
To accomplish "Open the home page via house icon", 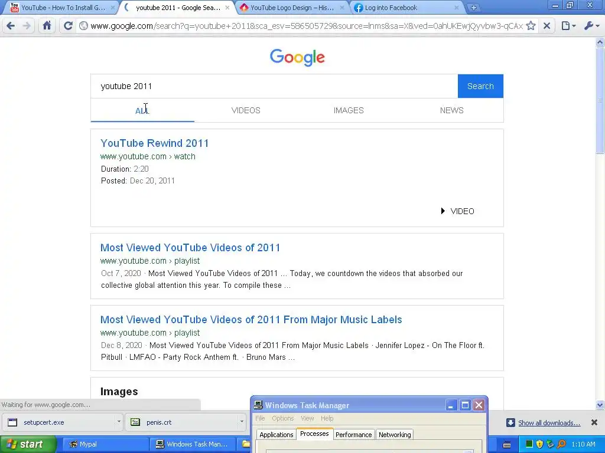I will (x=47, y=26).
